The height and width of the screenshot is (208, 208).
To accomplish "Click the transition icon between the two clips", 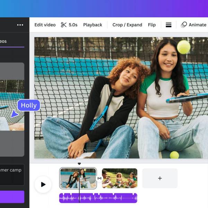I will pyautogui.click(x=99, y=178).
